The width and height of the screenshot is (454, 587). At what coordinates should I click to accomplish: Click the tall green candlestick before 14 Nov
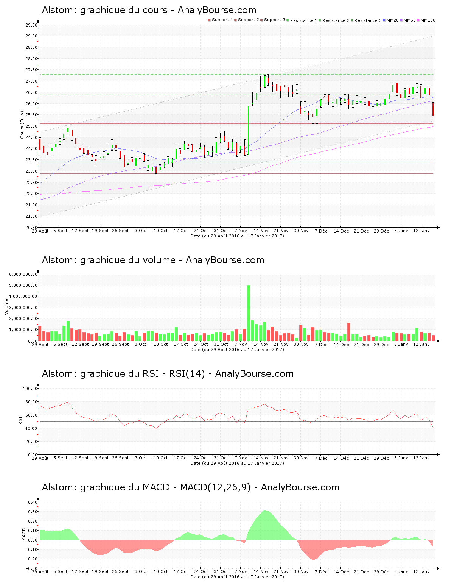(249, 130)
